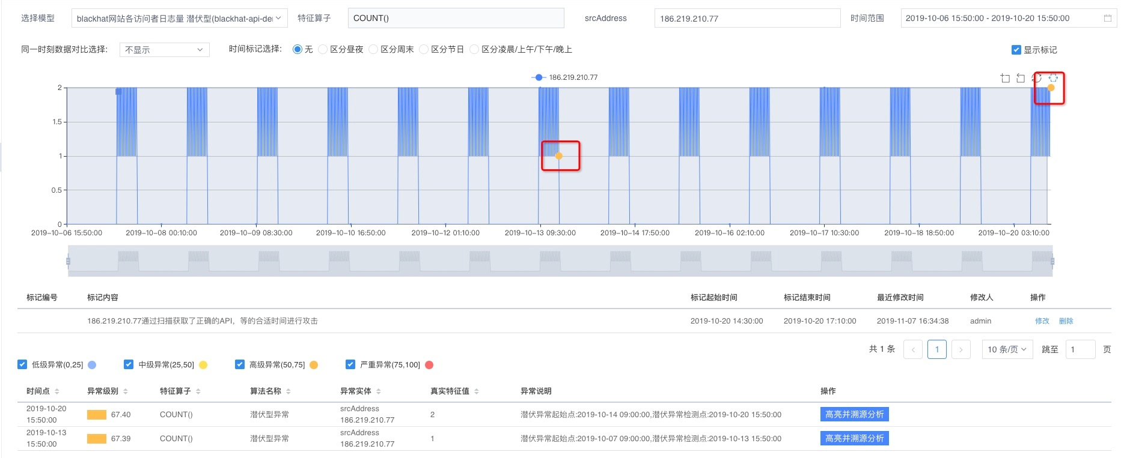The width and height of the screenshot is (1121, 458).
Task: Open the time range calendar icon
Action: [x=1108, y=18]
